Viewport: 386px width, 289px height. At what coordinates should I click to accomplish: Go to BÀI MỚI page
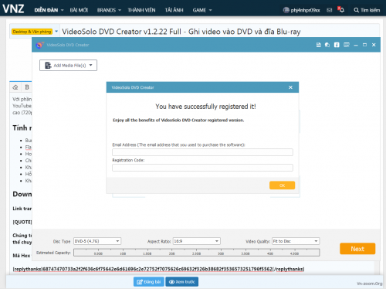(x=79, y=10)
